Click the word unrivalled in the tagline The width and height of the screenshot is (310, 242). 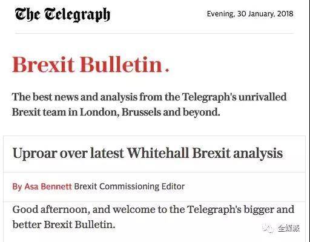tap(262, 97)
